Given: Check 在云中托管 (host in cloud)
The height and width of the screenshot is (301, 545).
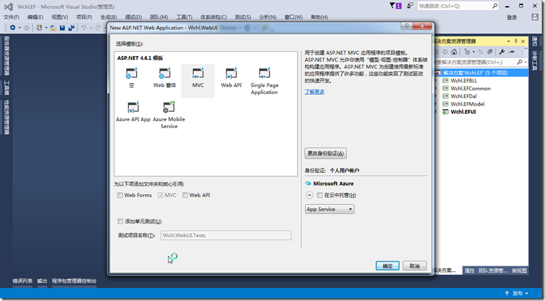Looking at the screenshot, I should [x=320, y=195].
